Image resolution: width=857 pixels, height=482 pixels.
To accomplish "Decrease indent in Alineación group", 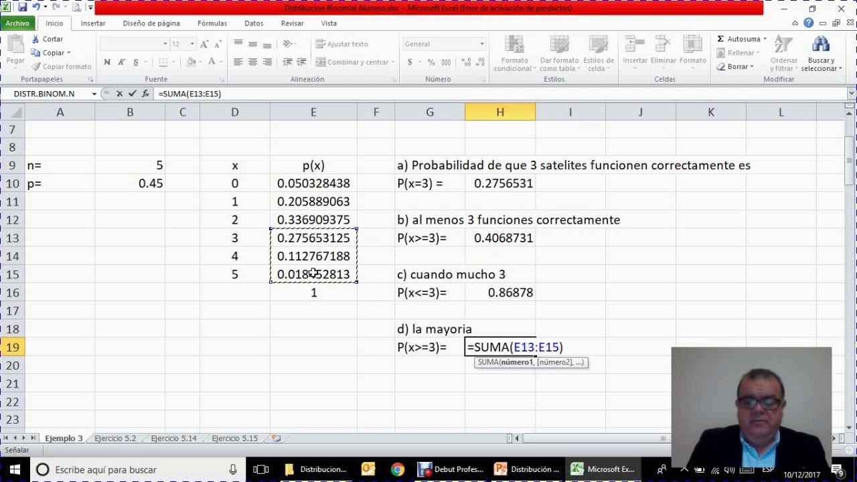I will pyautogui.click(x=287, y=62).
